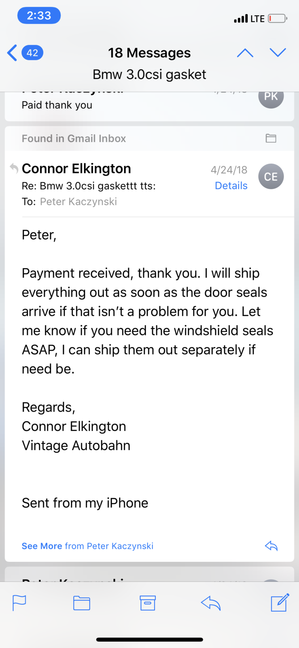Tap the back arrow to mailbox

[x=12, y=53]
